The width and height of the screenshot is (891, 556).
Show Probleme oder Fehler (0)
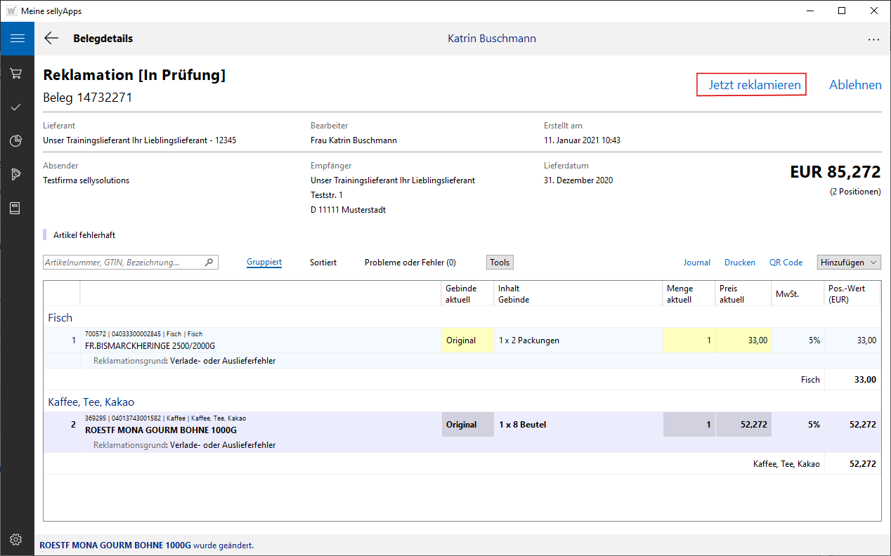click(x=410, y=263)
